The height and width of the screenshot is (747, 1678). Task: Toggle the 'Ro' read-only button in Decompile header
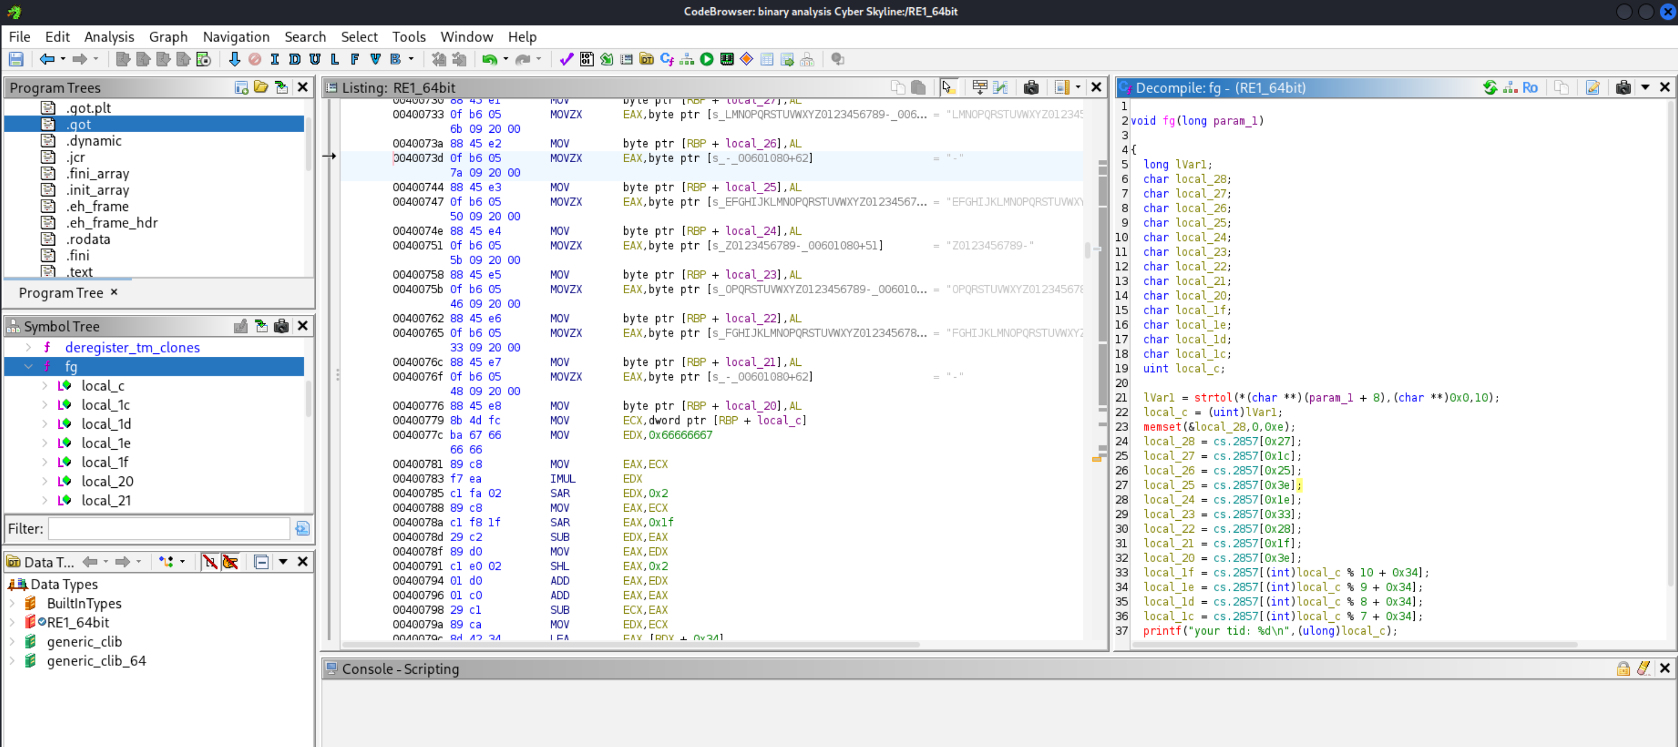point(1530,87)
